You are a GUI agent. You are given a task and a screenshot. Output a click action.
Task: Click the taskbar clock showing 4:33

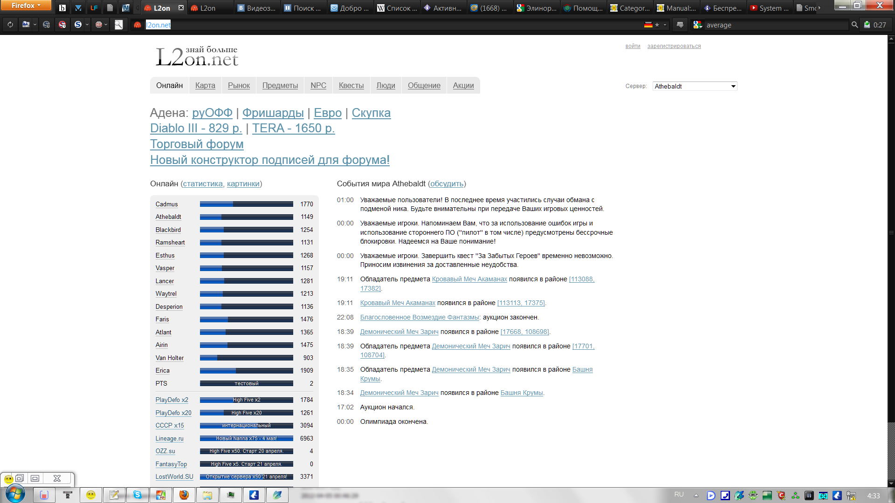[874, 496]
